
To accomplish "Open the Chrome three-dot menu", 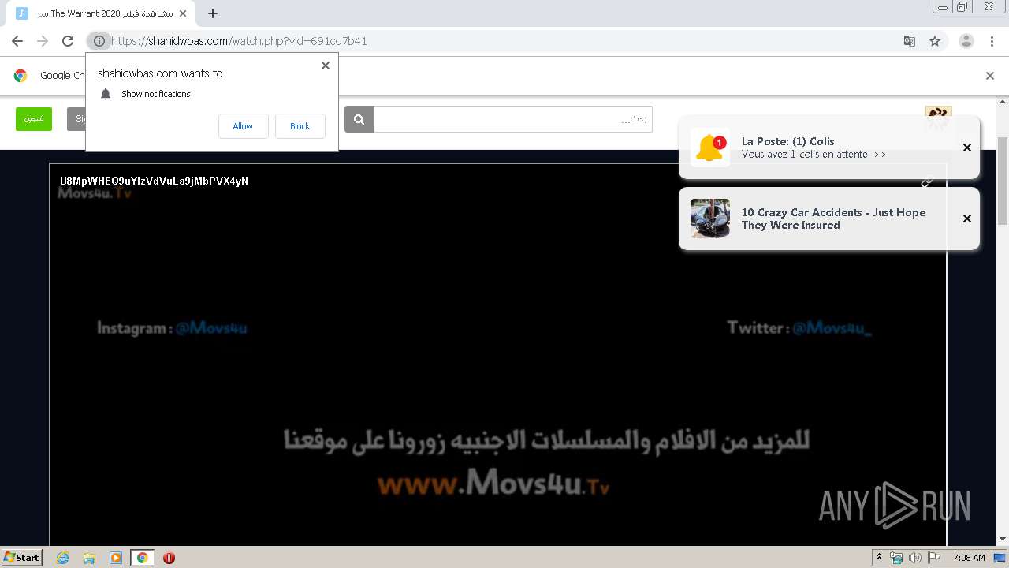I will click(992, 41).
